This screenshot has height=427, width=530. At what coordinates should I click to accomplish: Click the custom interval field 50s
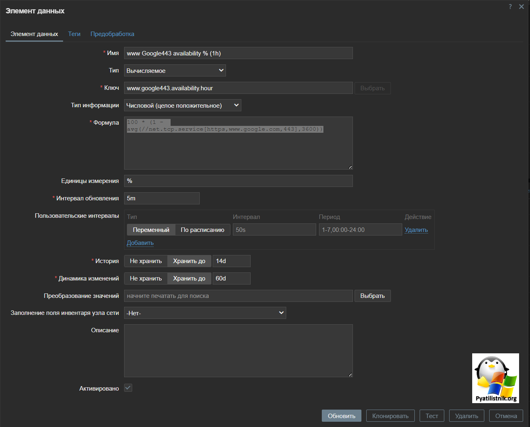pos(275,229)
